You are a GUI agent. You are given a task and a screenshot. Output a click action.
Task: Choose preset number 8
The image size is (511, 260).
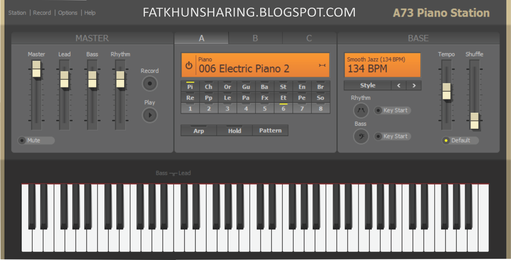point(321,108)
